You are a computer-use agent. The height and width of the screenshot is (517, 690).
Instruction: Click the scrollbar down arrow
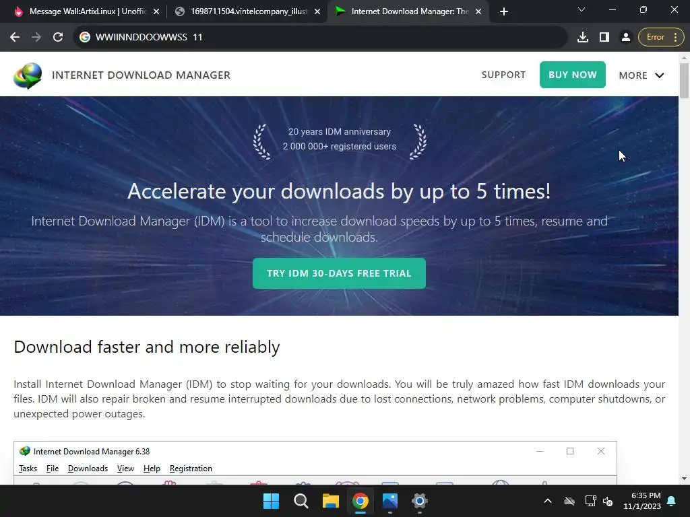(x=684, y=479)
